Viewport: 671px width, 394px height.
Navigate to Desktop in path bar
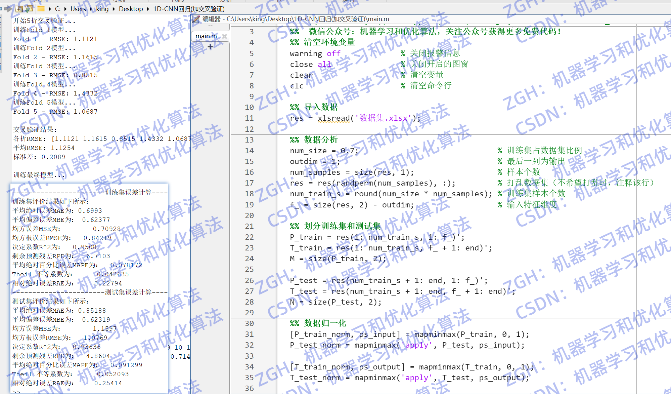(131, 9)
